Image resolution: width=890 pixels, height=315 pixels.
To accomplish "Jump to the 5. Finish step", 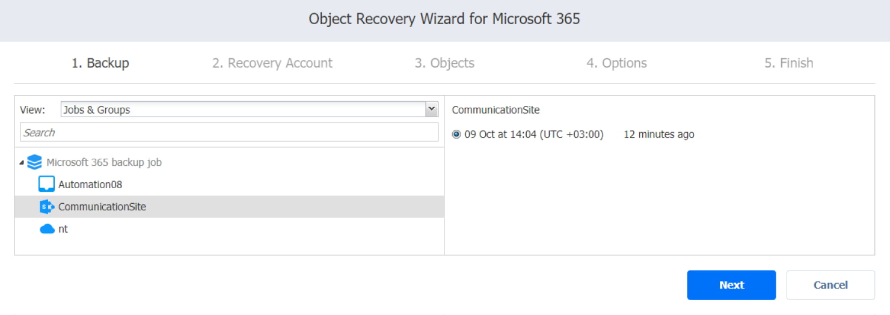I will pos(788,63).
